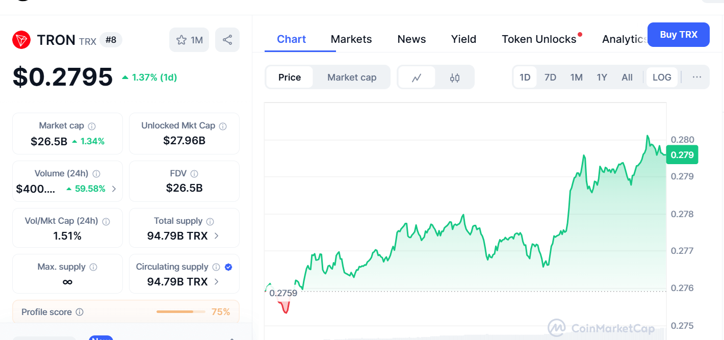Screen dimensions: 724x340
Task: Show FDV info icon
Action: click(194, 174)
